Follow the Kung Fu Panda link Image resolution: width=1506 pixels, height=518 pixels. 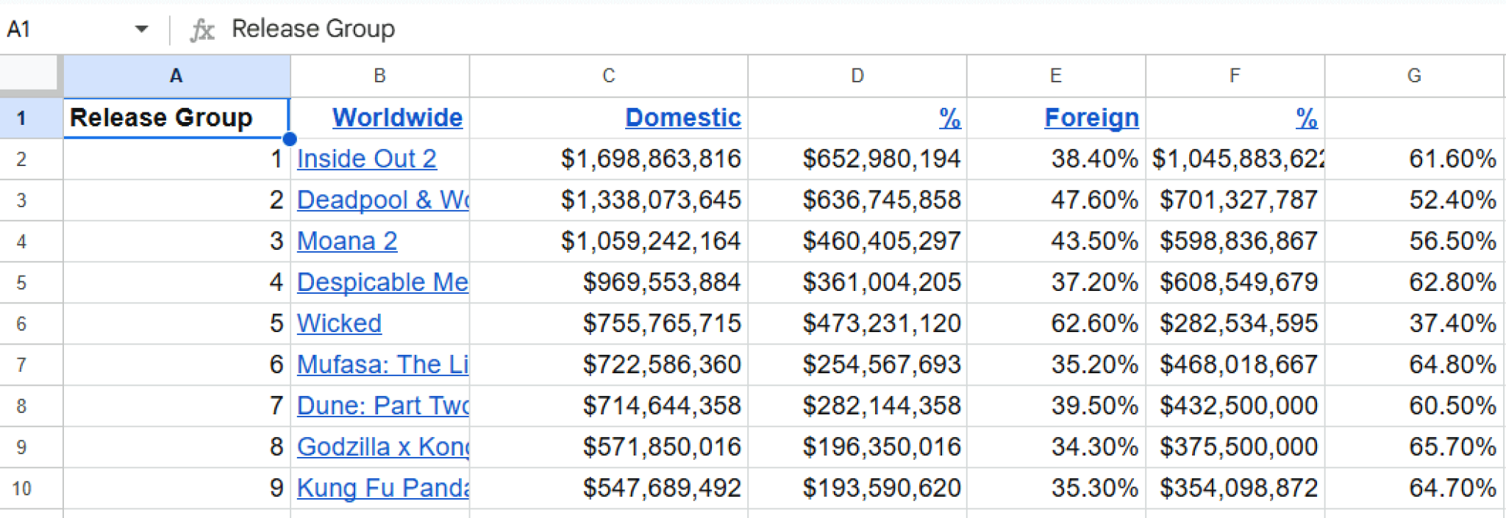pyautogui.click(x=382, y=488)
